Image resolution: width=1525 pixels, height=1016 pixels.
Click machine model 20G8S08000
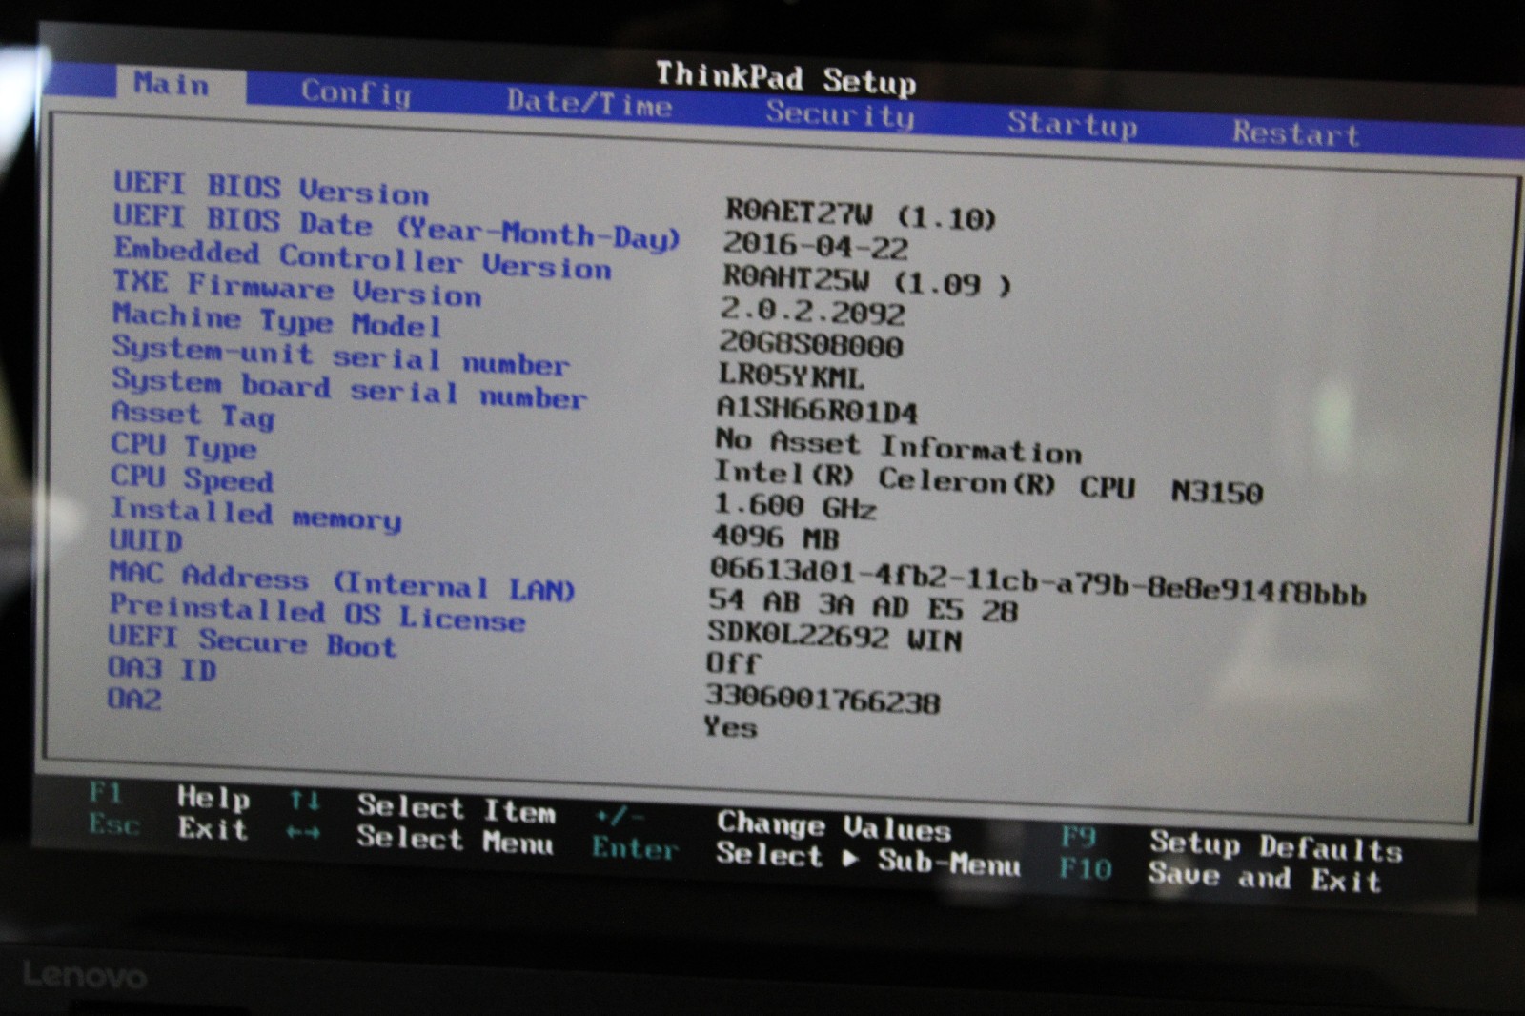click(x=810, y=343)
